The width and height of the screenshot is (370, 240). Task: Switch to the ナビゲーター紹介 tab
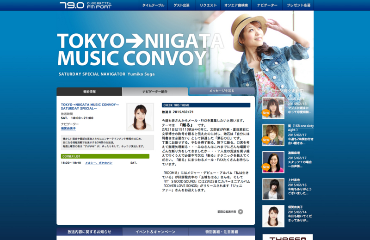point(155,92)
